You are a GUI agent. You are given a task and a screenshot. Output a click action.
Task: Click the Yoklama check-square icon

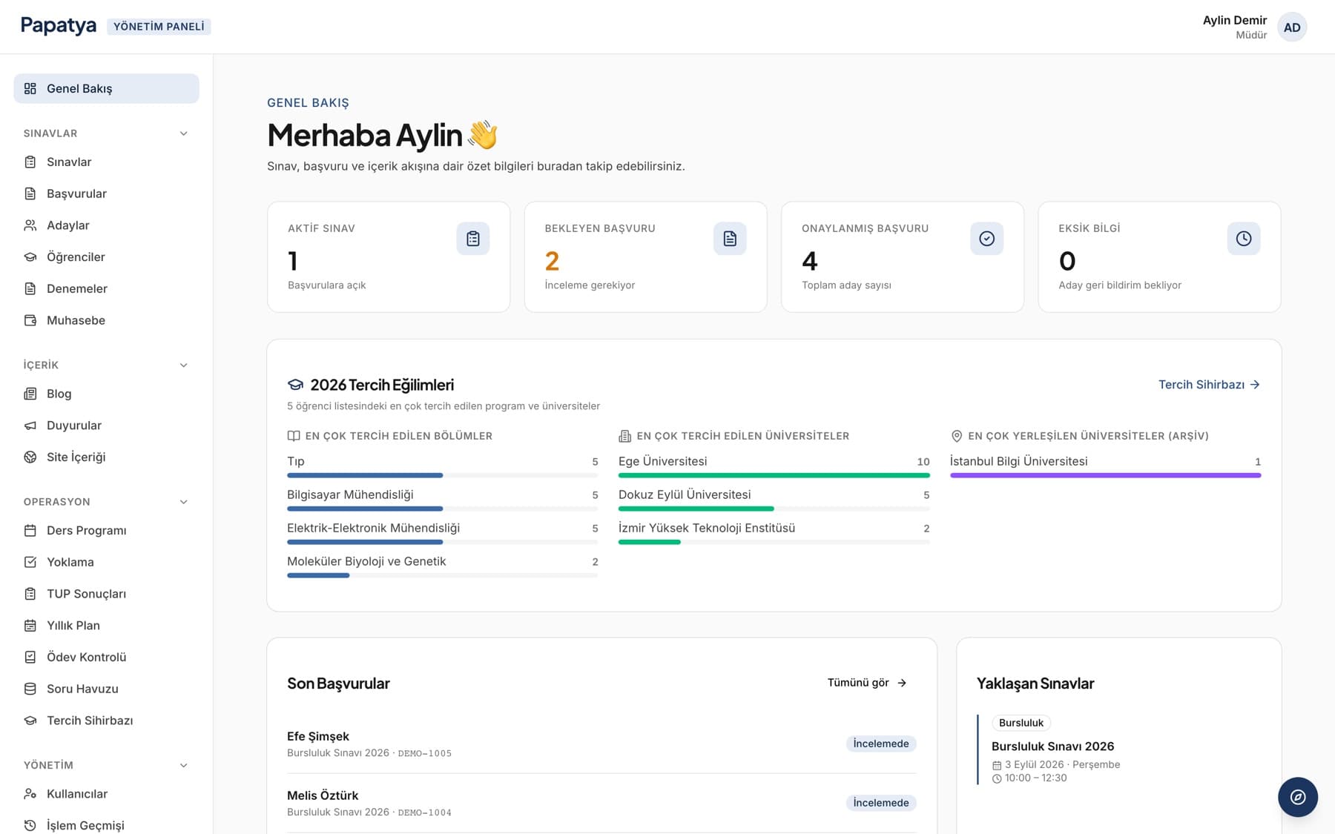point(30,563)
